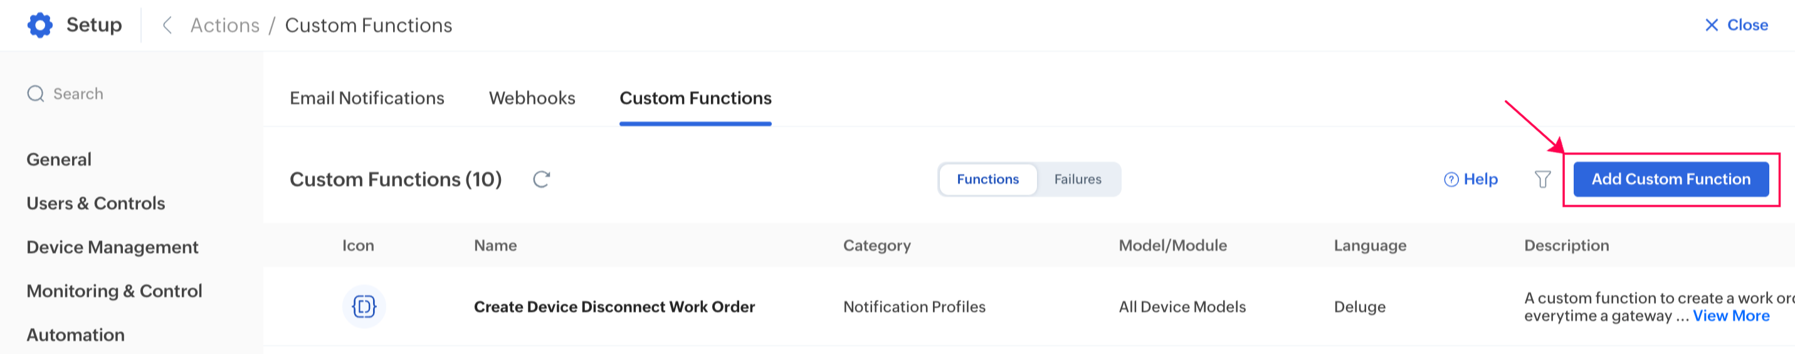Image resolution: width=1795 pixels, height=354 pixels.
Task: Click the View More description link
Action: (x=1731, y=316)
